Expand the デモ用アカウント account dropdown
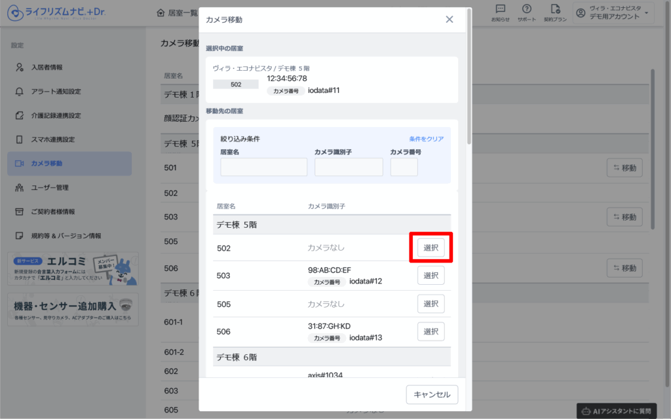This screenshot has width=671, height=419. click(x=613, y=12)
